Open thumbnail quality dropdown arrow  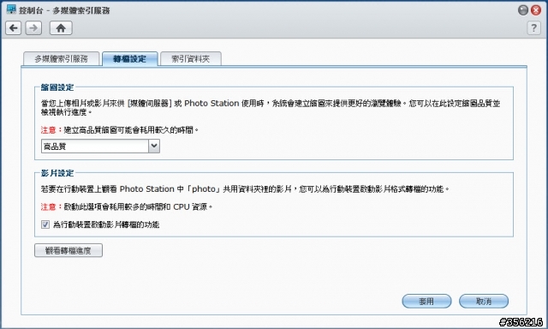154,147
